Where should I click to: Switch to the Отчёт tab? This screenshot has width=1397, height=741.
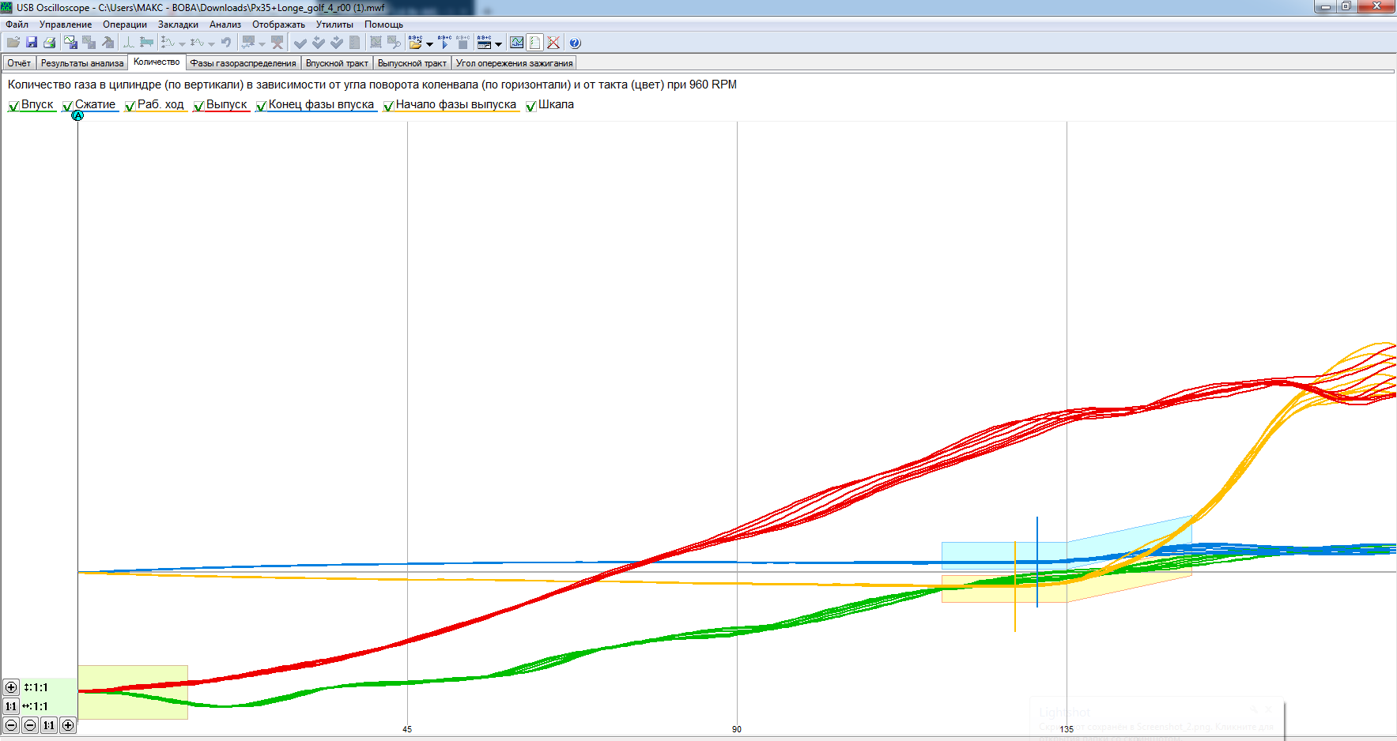tap(19, 63)
